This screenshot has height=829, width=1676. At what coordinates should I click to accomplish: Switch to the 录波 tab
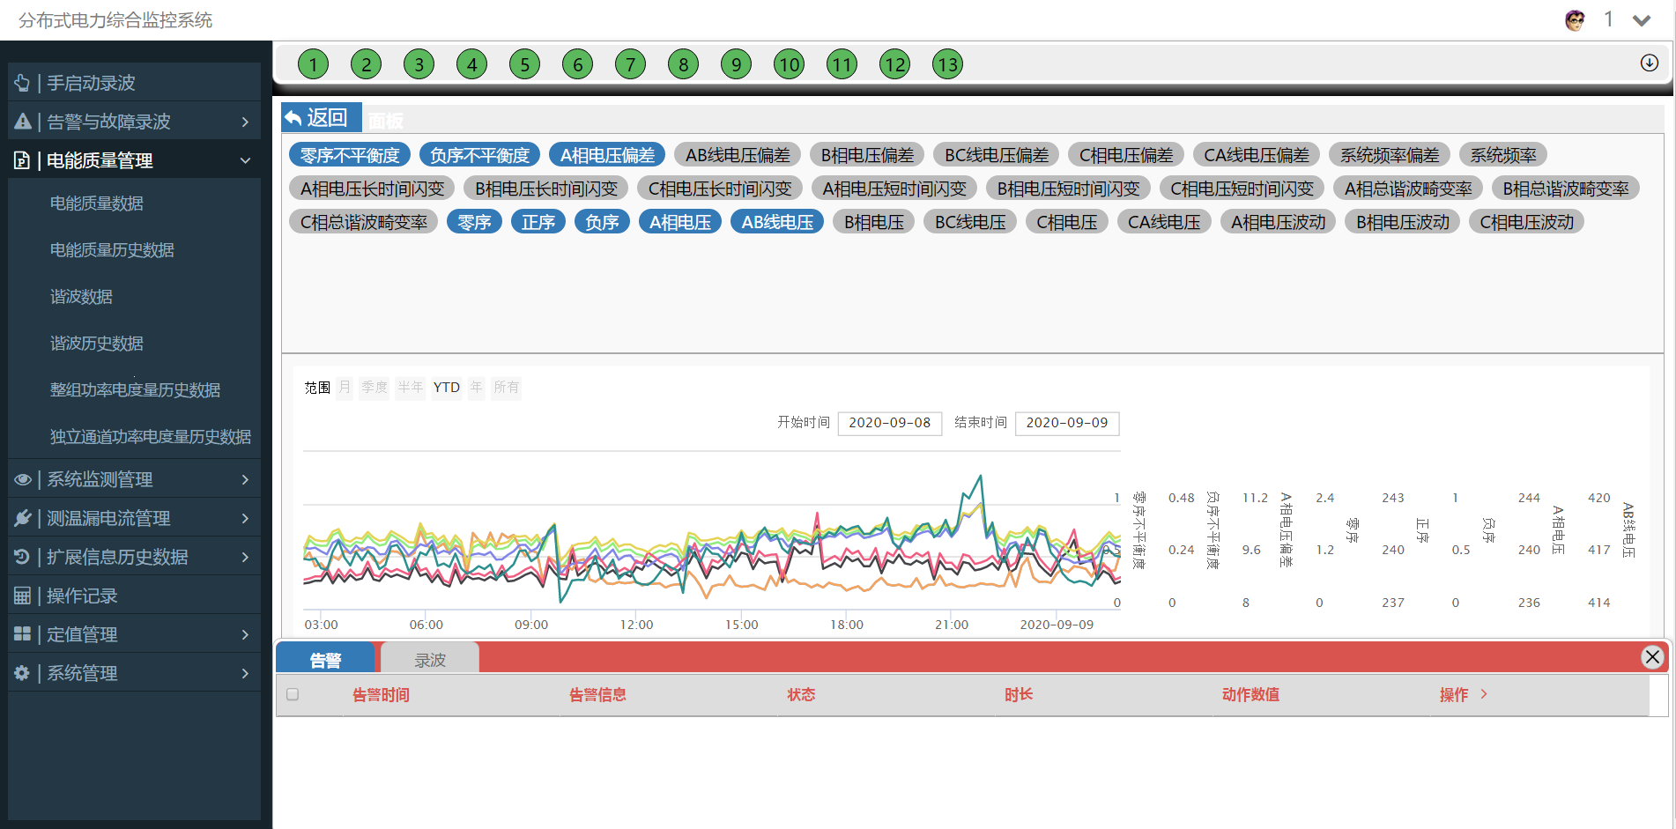pyautogui.click(x=430, y=660)
